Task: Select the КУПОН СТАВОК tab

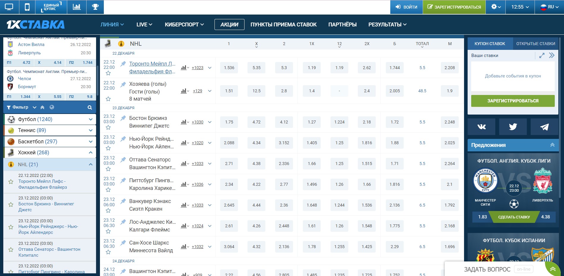Action: tap(490, 44)
